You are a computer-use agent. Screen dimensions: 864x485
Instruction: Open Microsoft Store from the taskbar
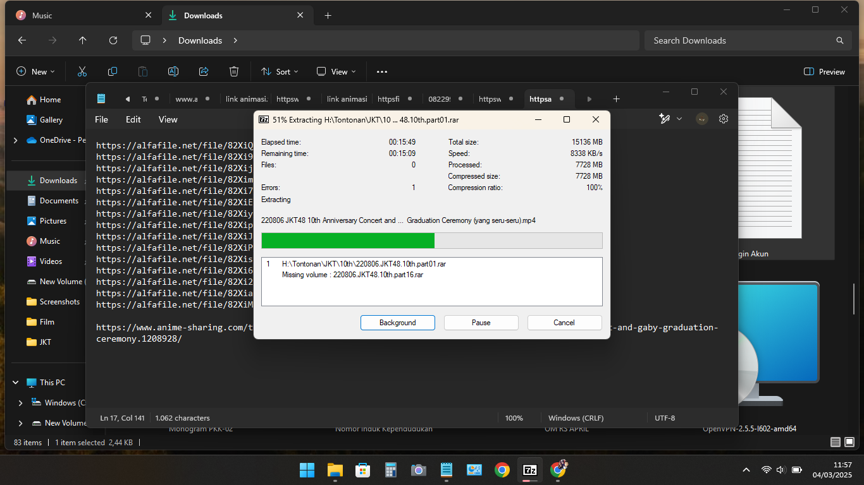pyautogui.click(x=363, y=470)
